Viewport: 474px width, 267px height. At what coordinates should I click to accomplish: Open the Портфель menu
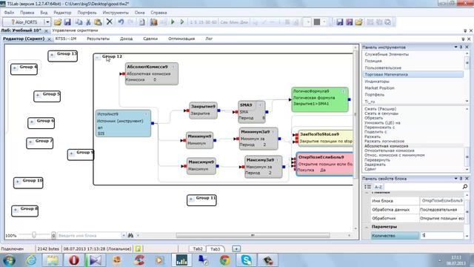tap(87, 13)
